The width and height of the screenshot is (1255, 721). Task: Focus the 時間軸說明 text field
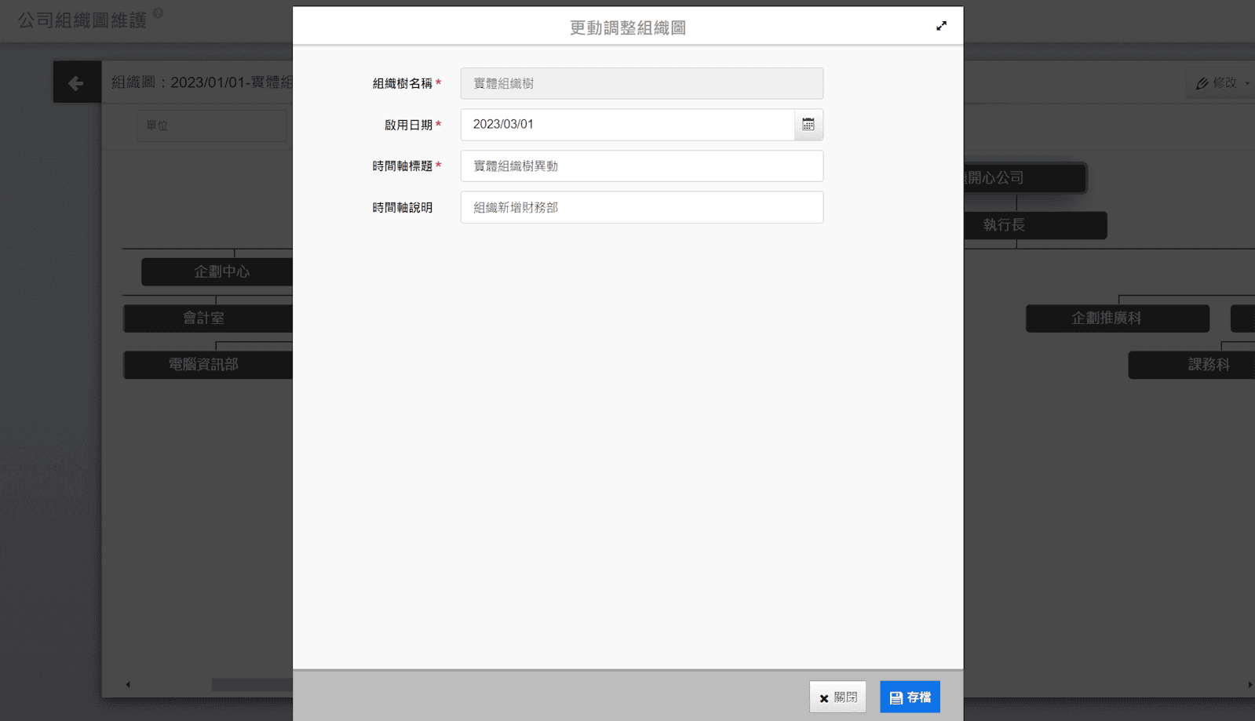click(x=641, y=208)
